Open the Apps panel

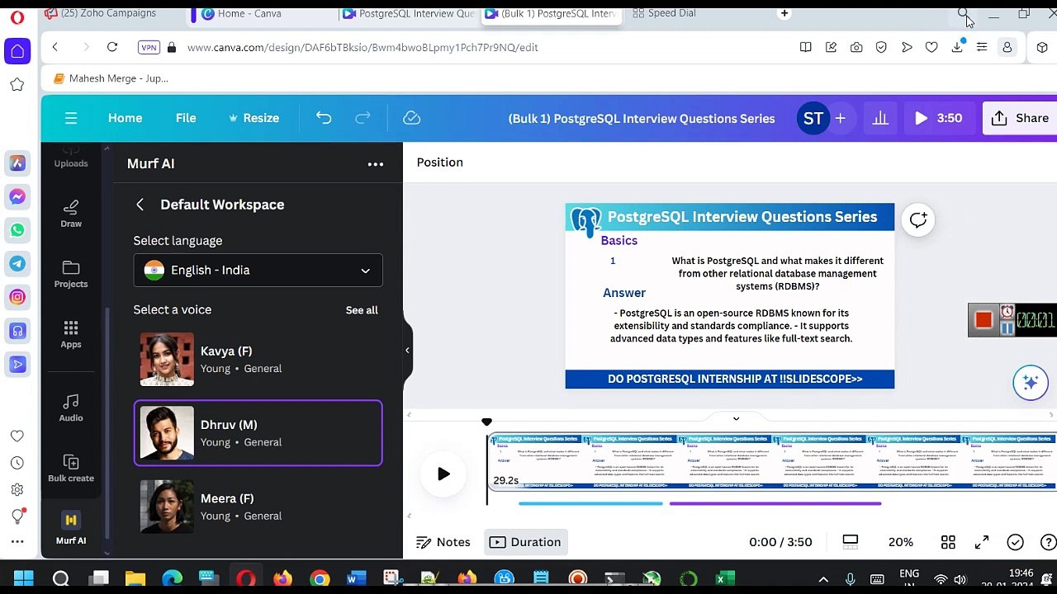tap(71, 334)
